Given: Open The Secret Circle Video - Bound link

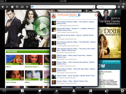Looking at the screenshot, I should [75, 36].
